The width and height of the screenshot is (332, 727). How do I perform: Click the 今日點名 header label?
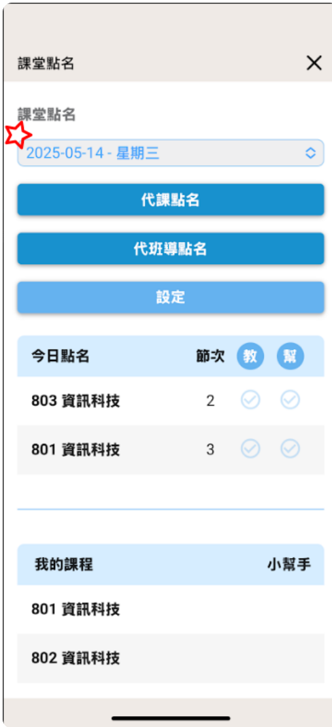pos(61,356)
